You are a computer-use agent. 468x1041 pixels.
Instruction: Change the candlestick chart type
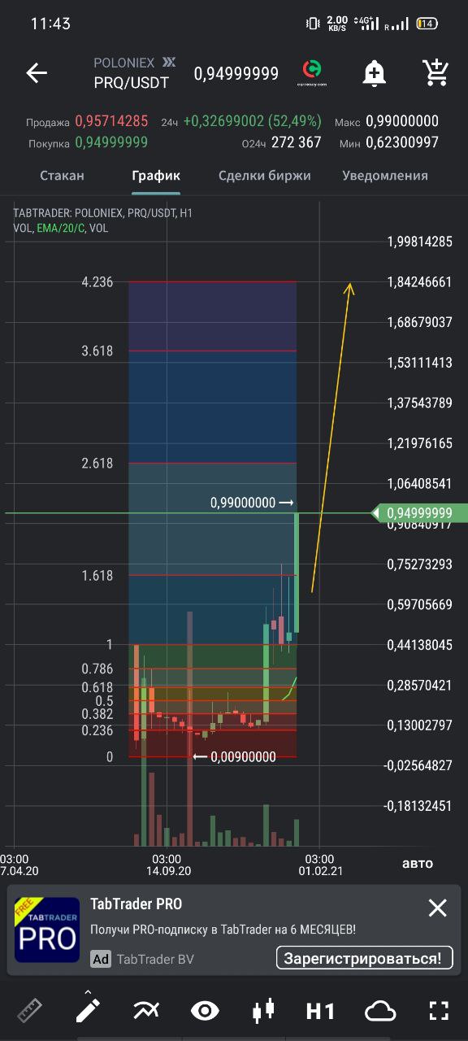tap(262, 1011)
